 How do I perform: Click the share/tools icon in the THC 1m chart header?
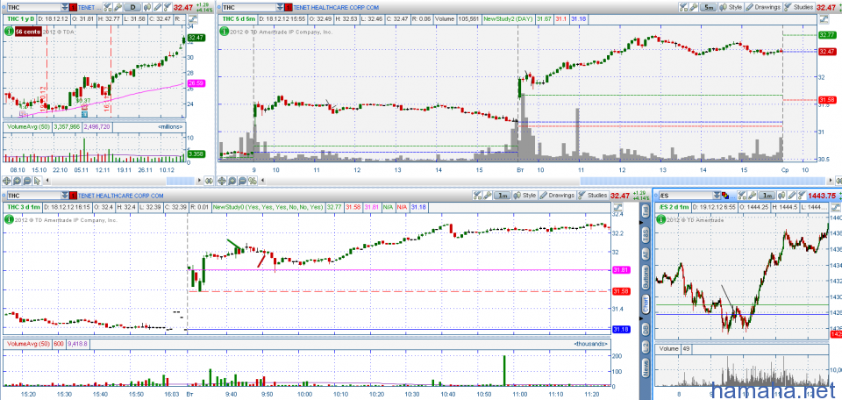(x=477, y=196)
